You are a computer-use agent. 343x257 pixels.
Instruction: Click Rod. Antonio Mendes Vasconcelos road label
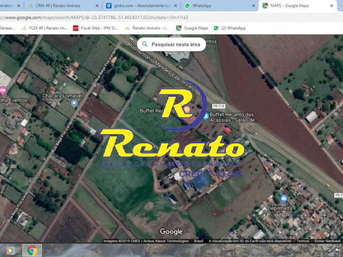(x=163, y=68)
